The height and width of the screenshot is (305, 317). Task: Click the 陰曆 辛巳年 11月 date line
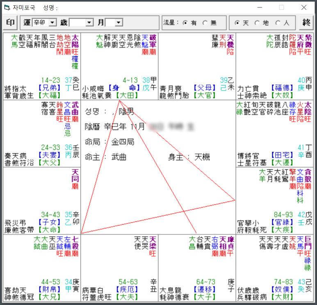click(115, 127)
